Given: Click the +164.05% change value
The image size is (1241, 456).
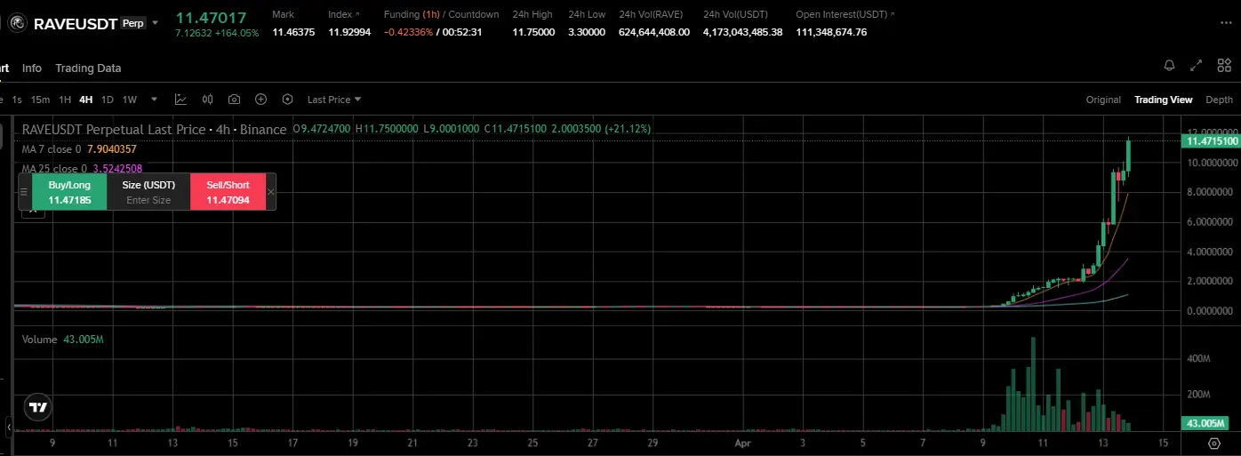Looking at the screenshot, I should [x=237, y=33].
